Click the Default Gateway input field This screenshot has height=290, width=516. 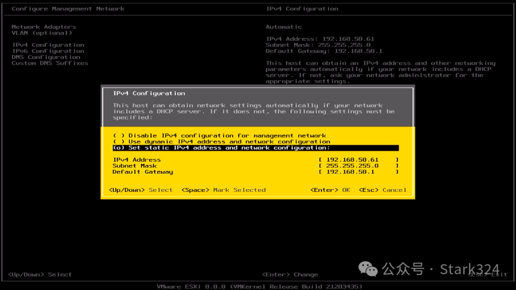[x=358, y=172]
